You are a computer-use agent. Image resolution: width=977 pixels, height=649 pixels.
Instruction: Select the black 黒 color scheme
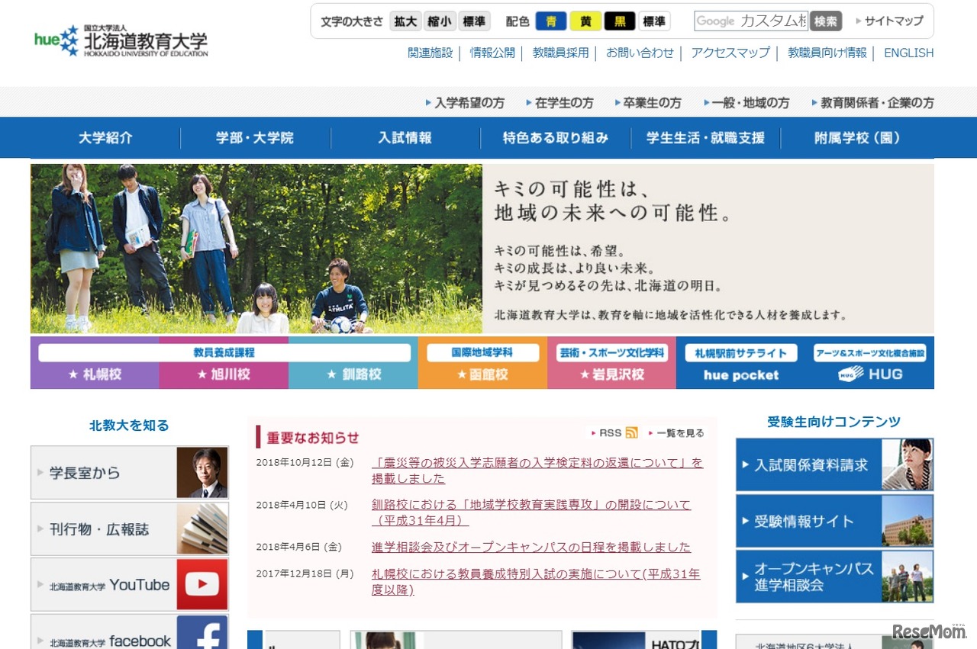click(620, 21)
